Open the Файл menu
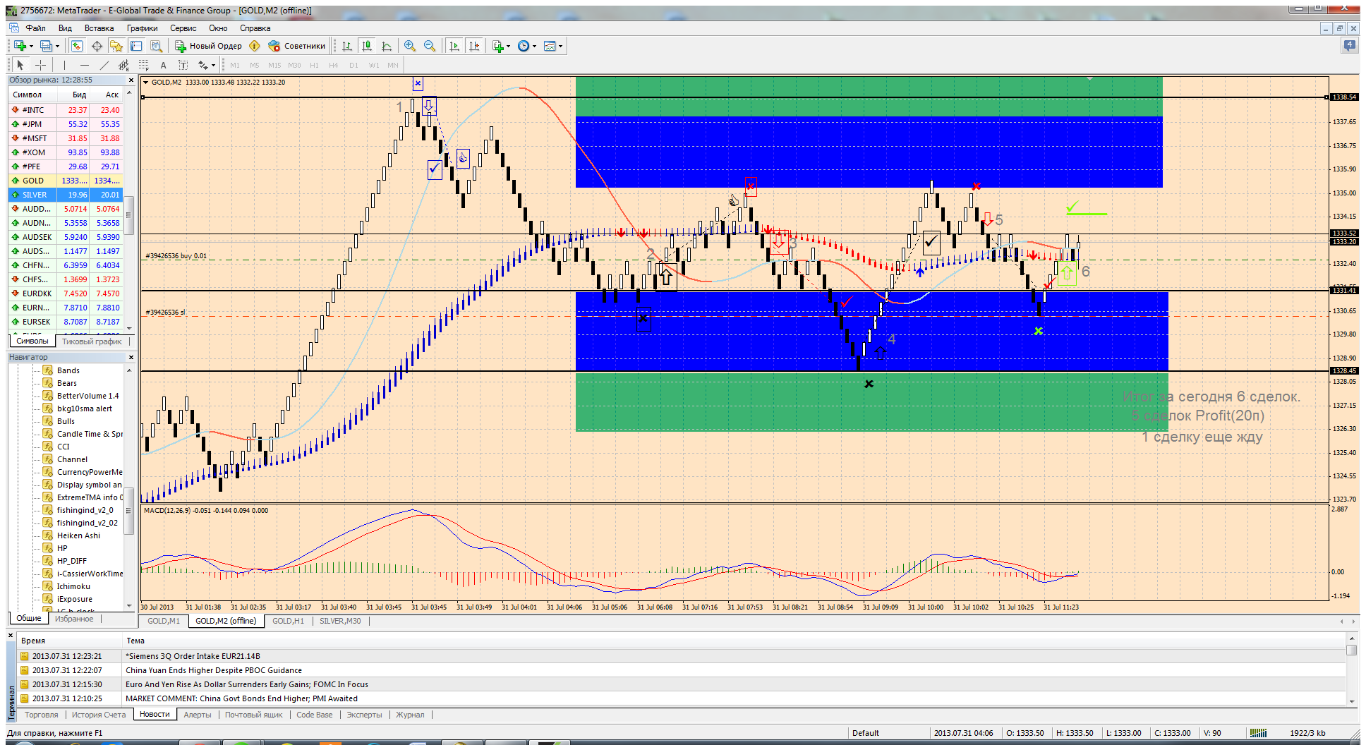 coord(35,28)
